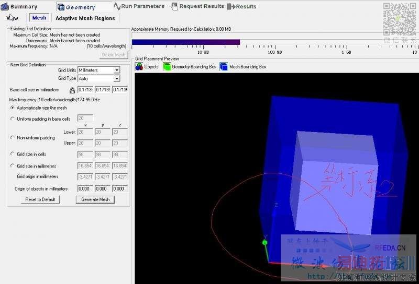Click the Geometry Bounding Box label
419x284 pixels.
coord(194,67)
